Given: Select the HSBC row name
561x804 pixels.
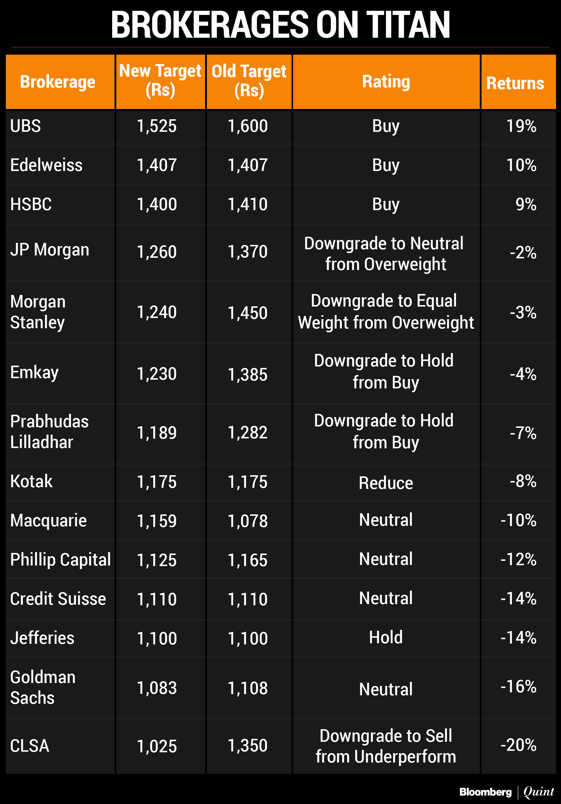Looking at the screenshot, I should click(x=31, y=204).
